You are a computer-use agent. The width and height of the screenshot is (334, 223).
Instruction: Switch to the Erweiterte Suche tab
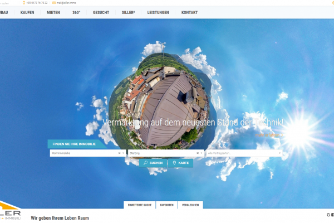(x=140, y=205)
